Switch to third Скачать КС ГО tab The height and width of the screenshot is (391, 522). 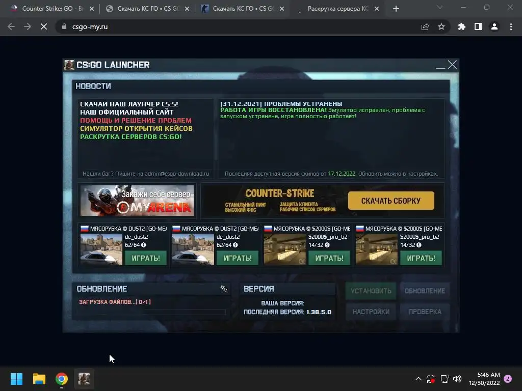(x=242, y=9)
